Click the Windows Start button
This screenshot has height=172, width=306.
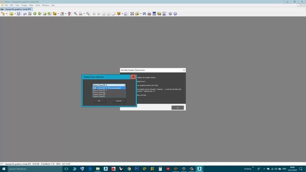(4, 169)
